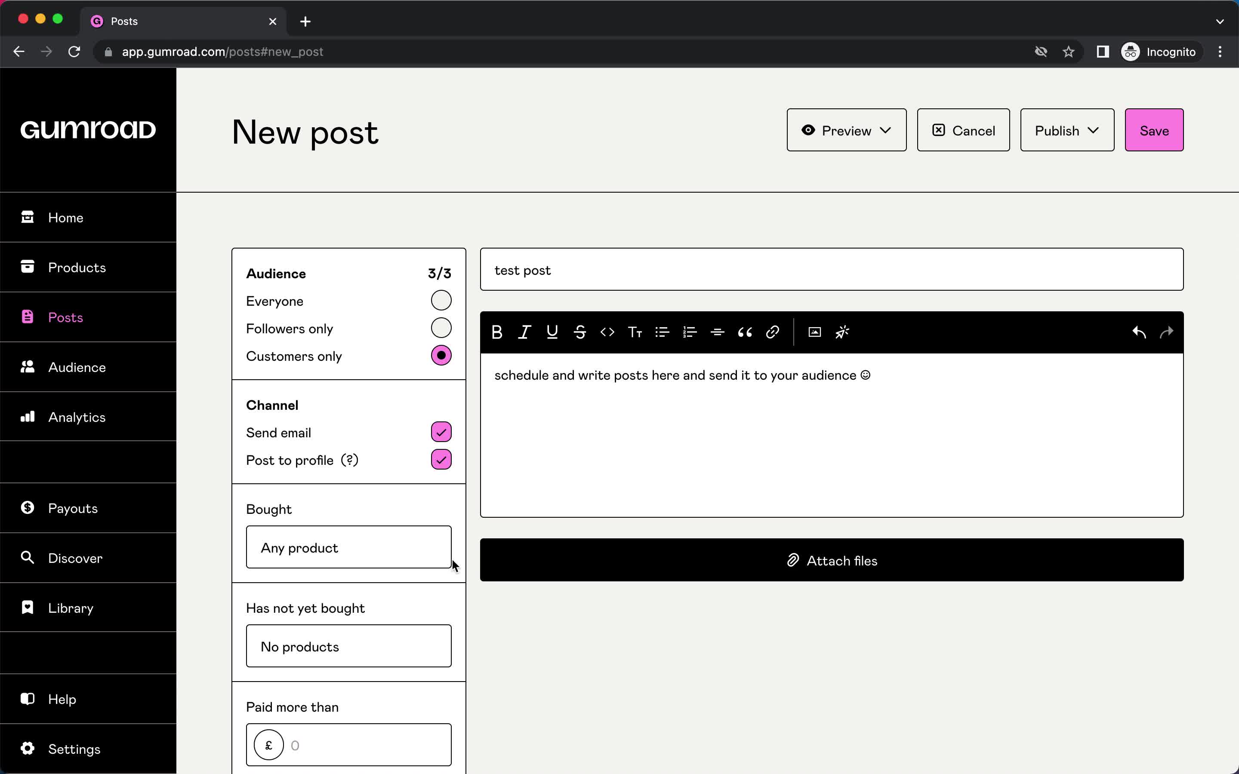The height and width of the screenshot is (774, 1239).
Task: Insert an image into the post
Action: tap(814, 332)
